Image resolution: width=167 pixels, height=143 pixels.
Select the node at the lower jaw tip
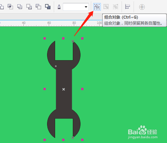coord(73,138)
